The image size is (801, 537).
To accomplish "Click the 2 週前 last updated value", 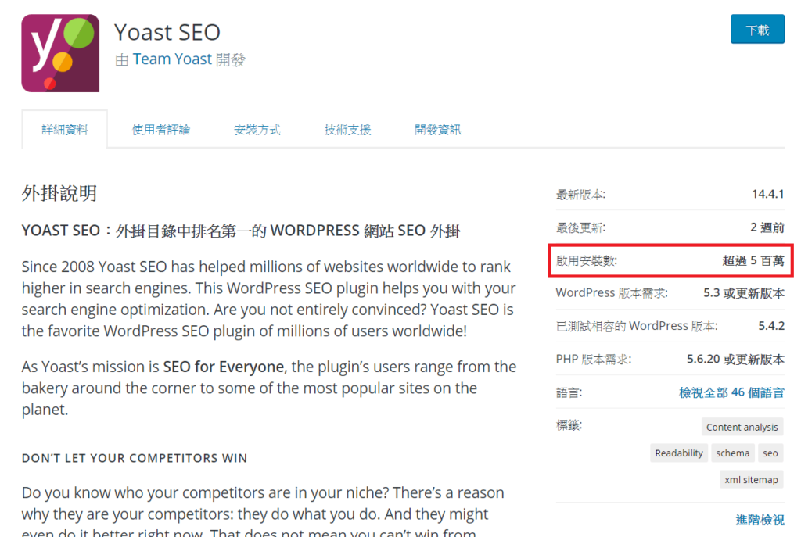I will pos(767,227).
